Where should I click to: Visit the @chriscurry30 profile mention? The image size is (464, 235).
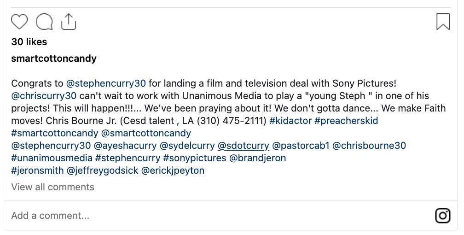pos(44,96)
